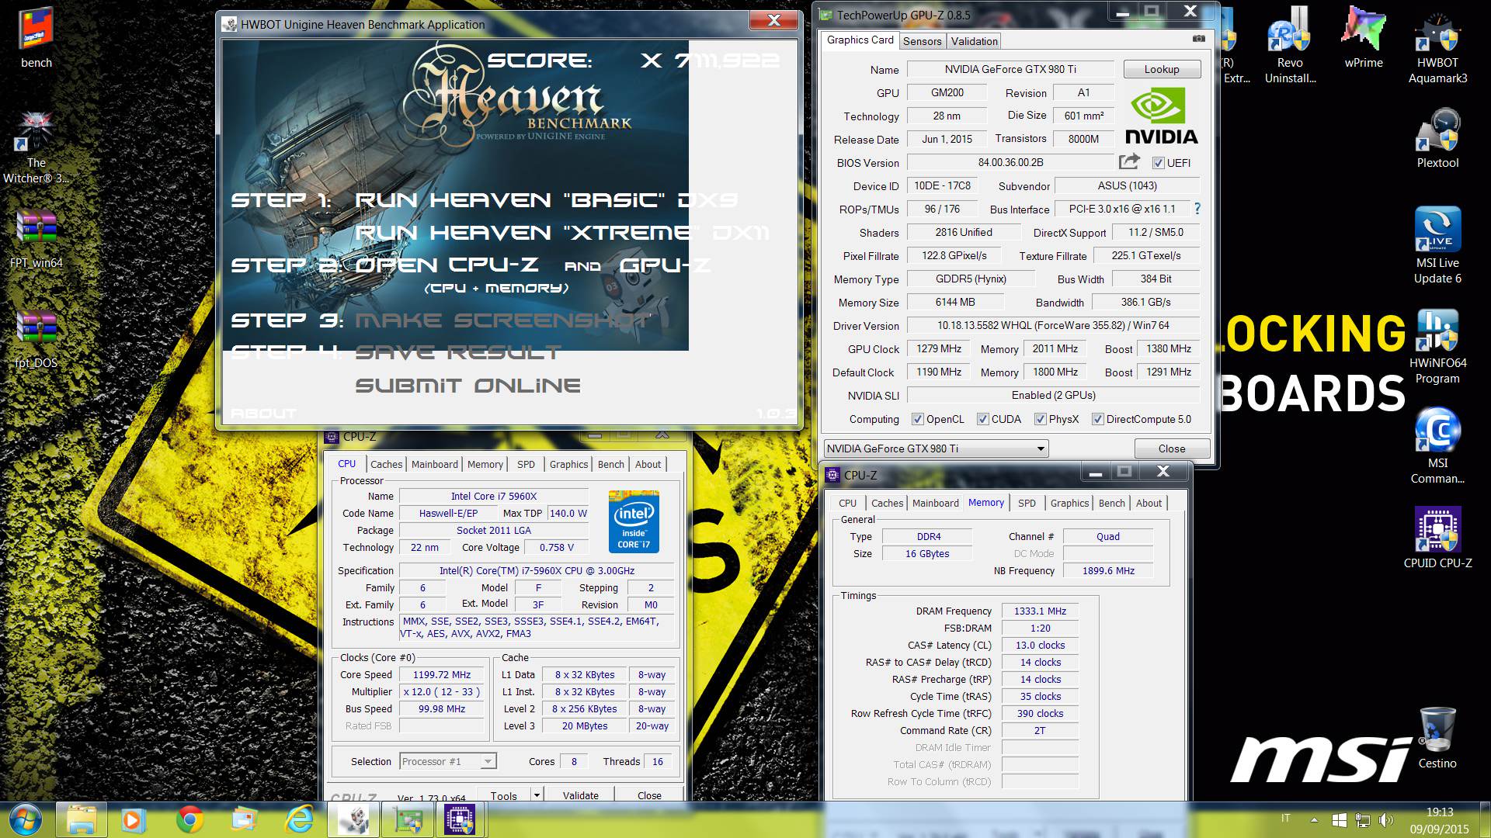This screenshot has width=1491, height=838.
Task: Show hidden system tray icons arrow
Action: click(1314, 819)
